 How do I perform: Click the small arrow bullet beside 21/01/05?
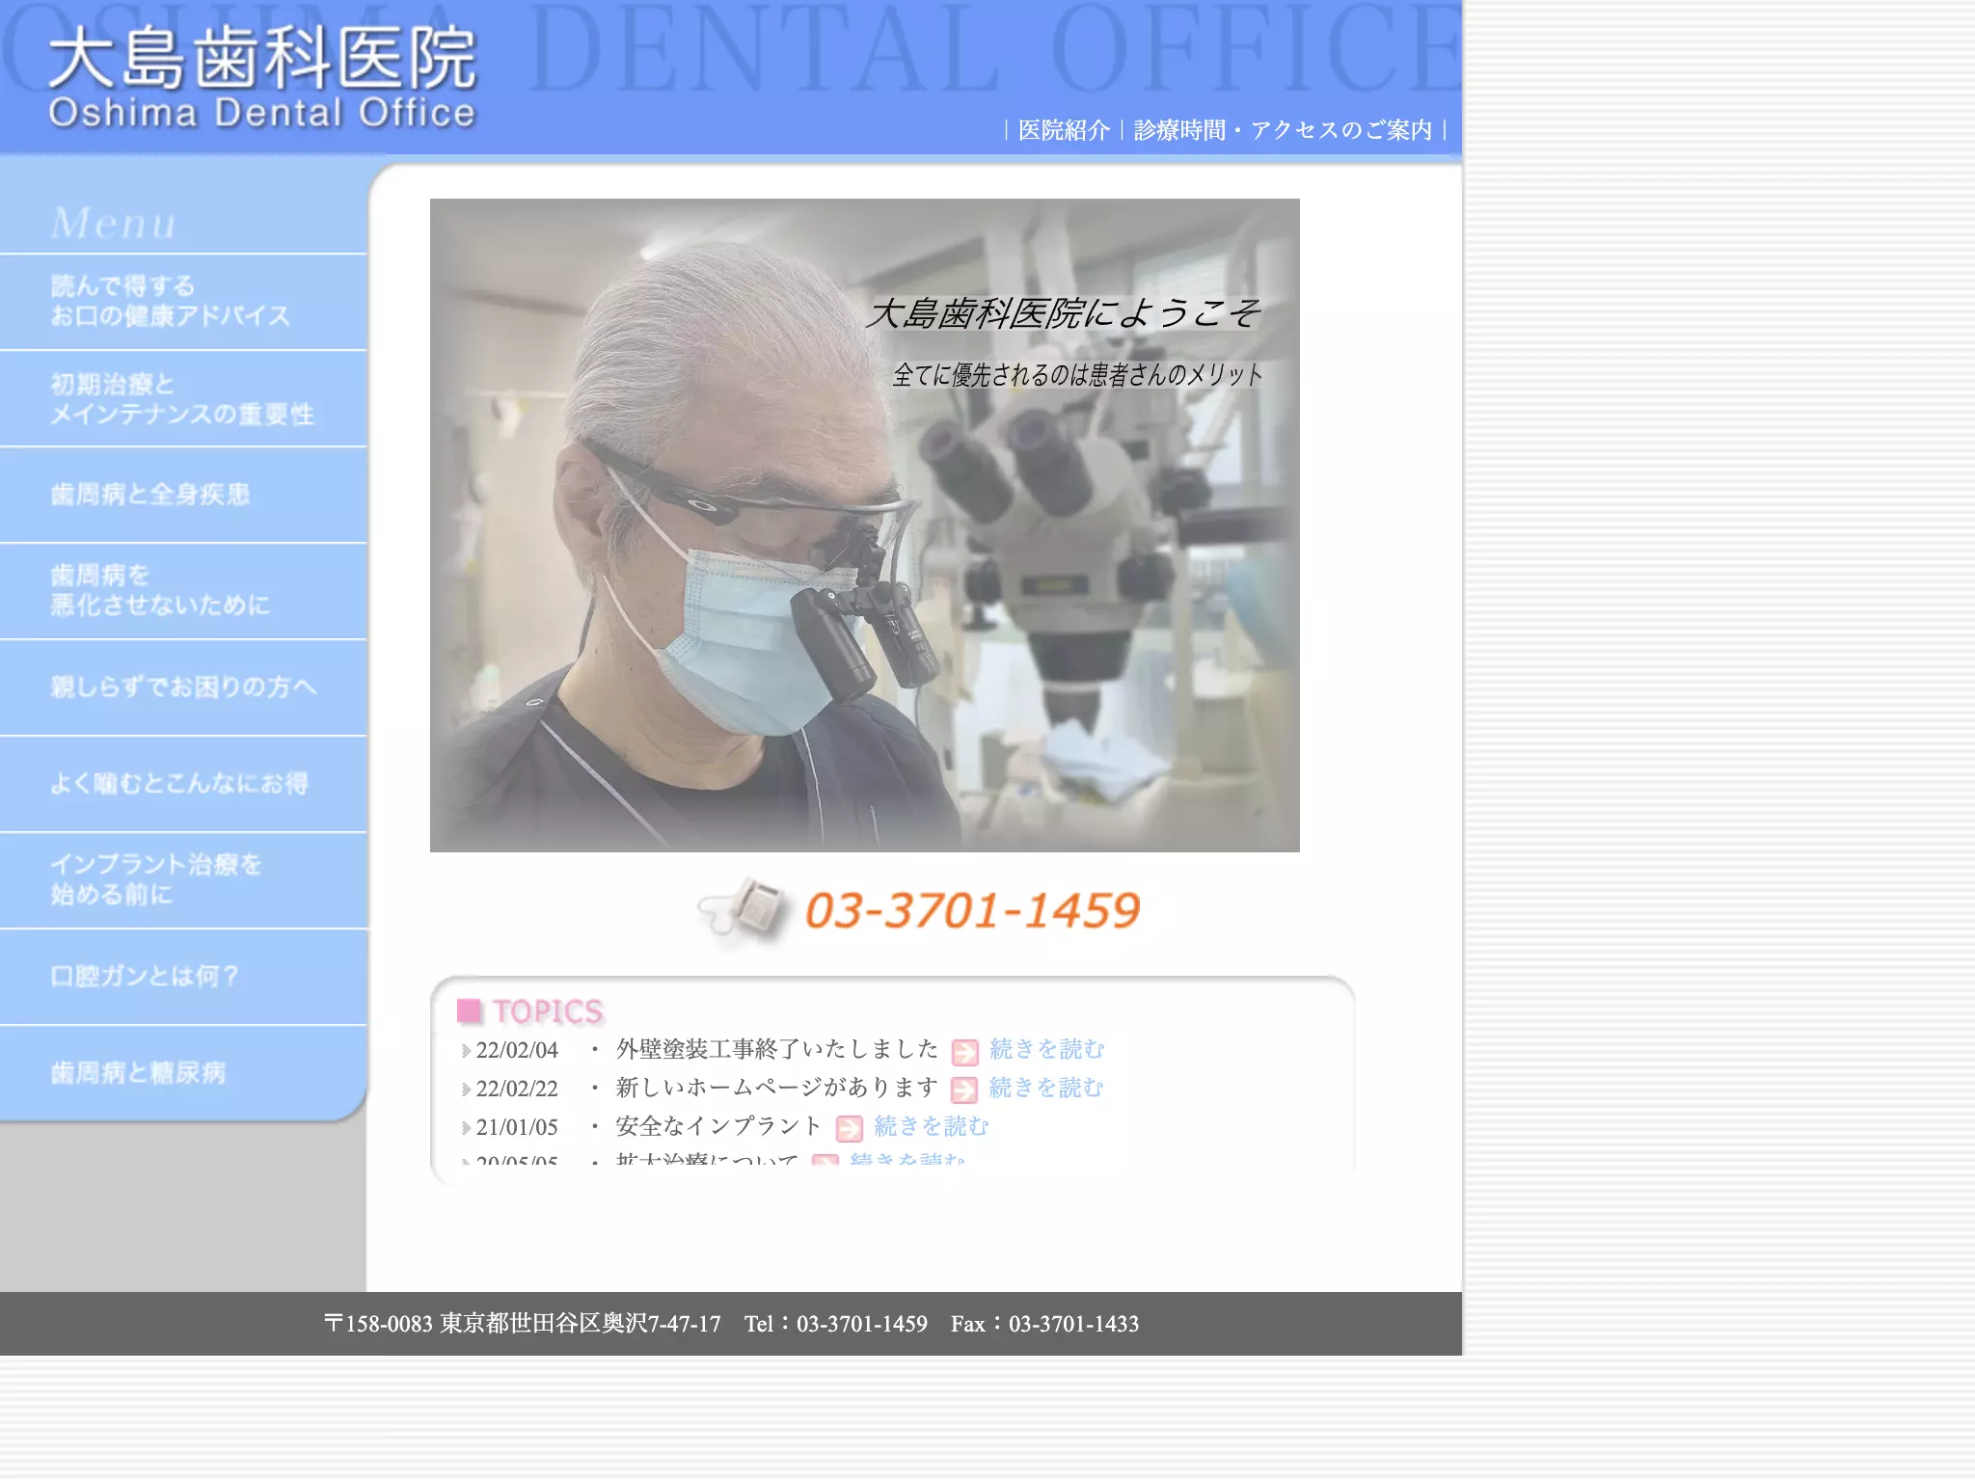[467, 1128]
